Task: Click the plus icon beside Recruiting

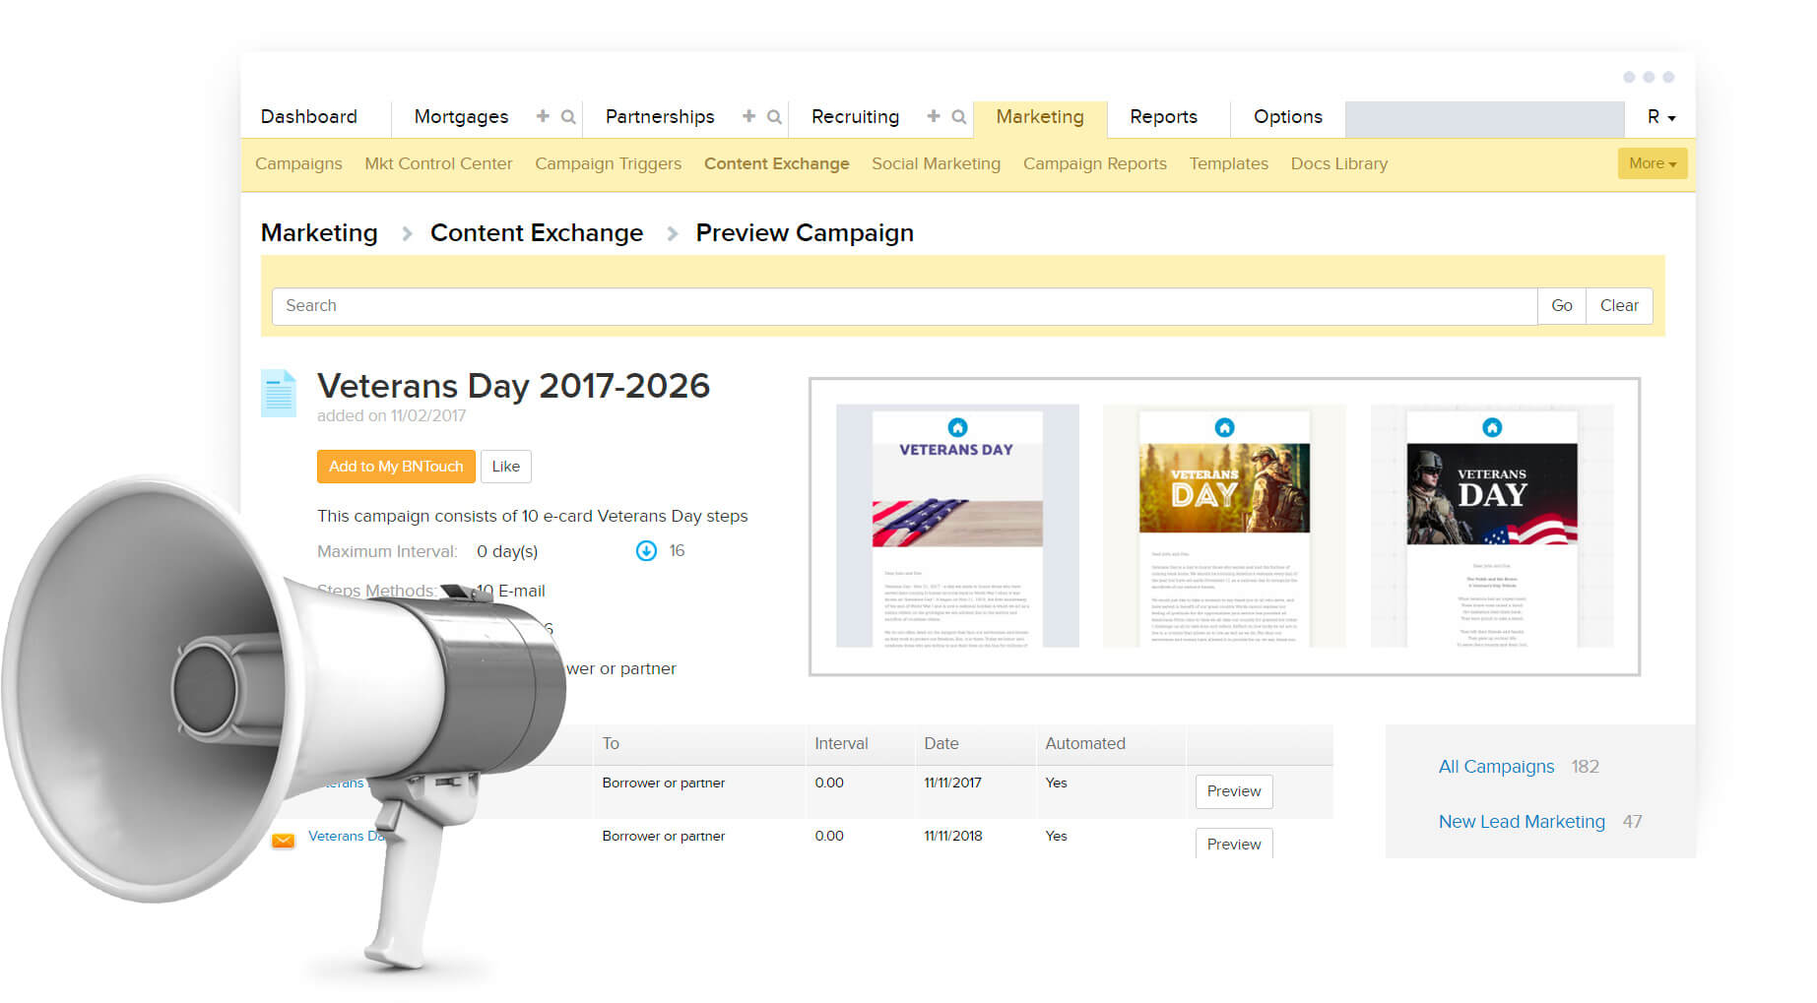Action: pos(933,116)
